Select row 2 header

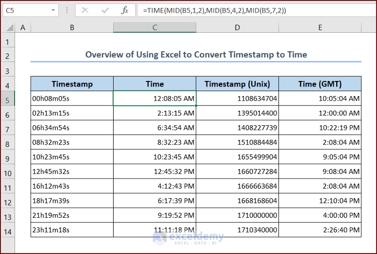[x=8, y=56]
